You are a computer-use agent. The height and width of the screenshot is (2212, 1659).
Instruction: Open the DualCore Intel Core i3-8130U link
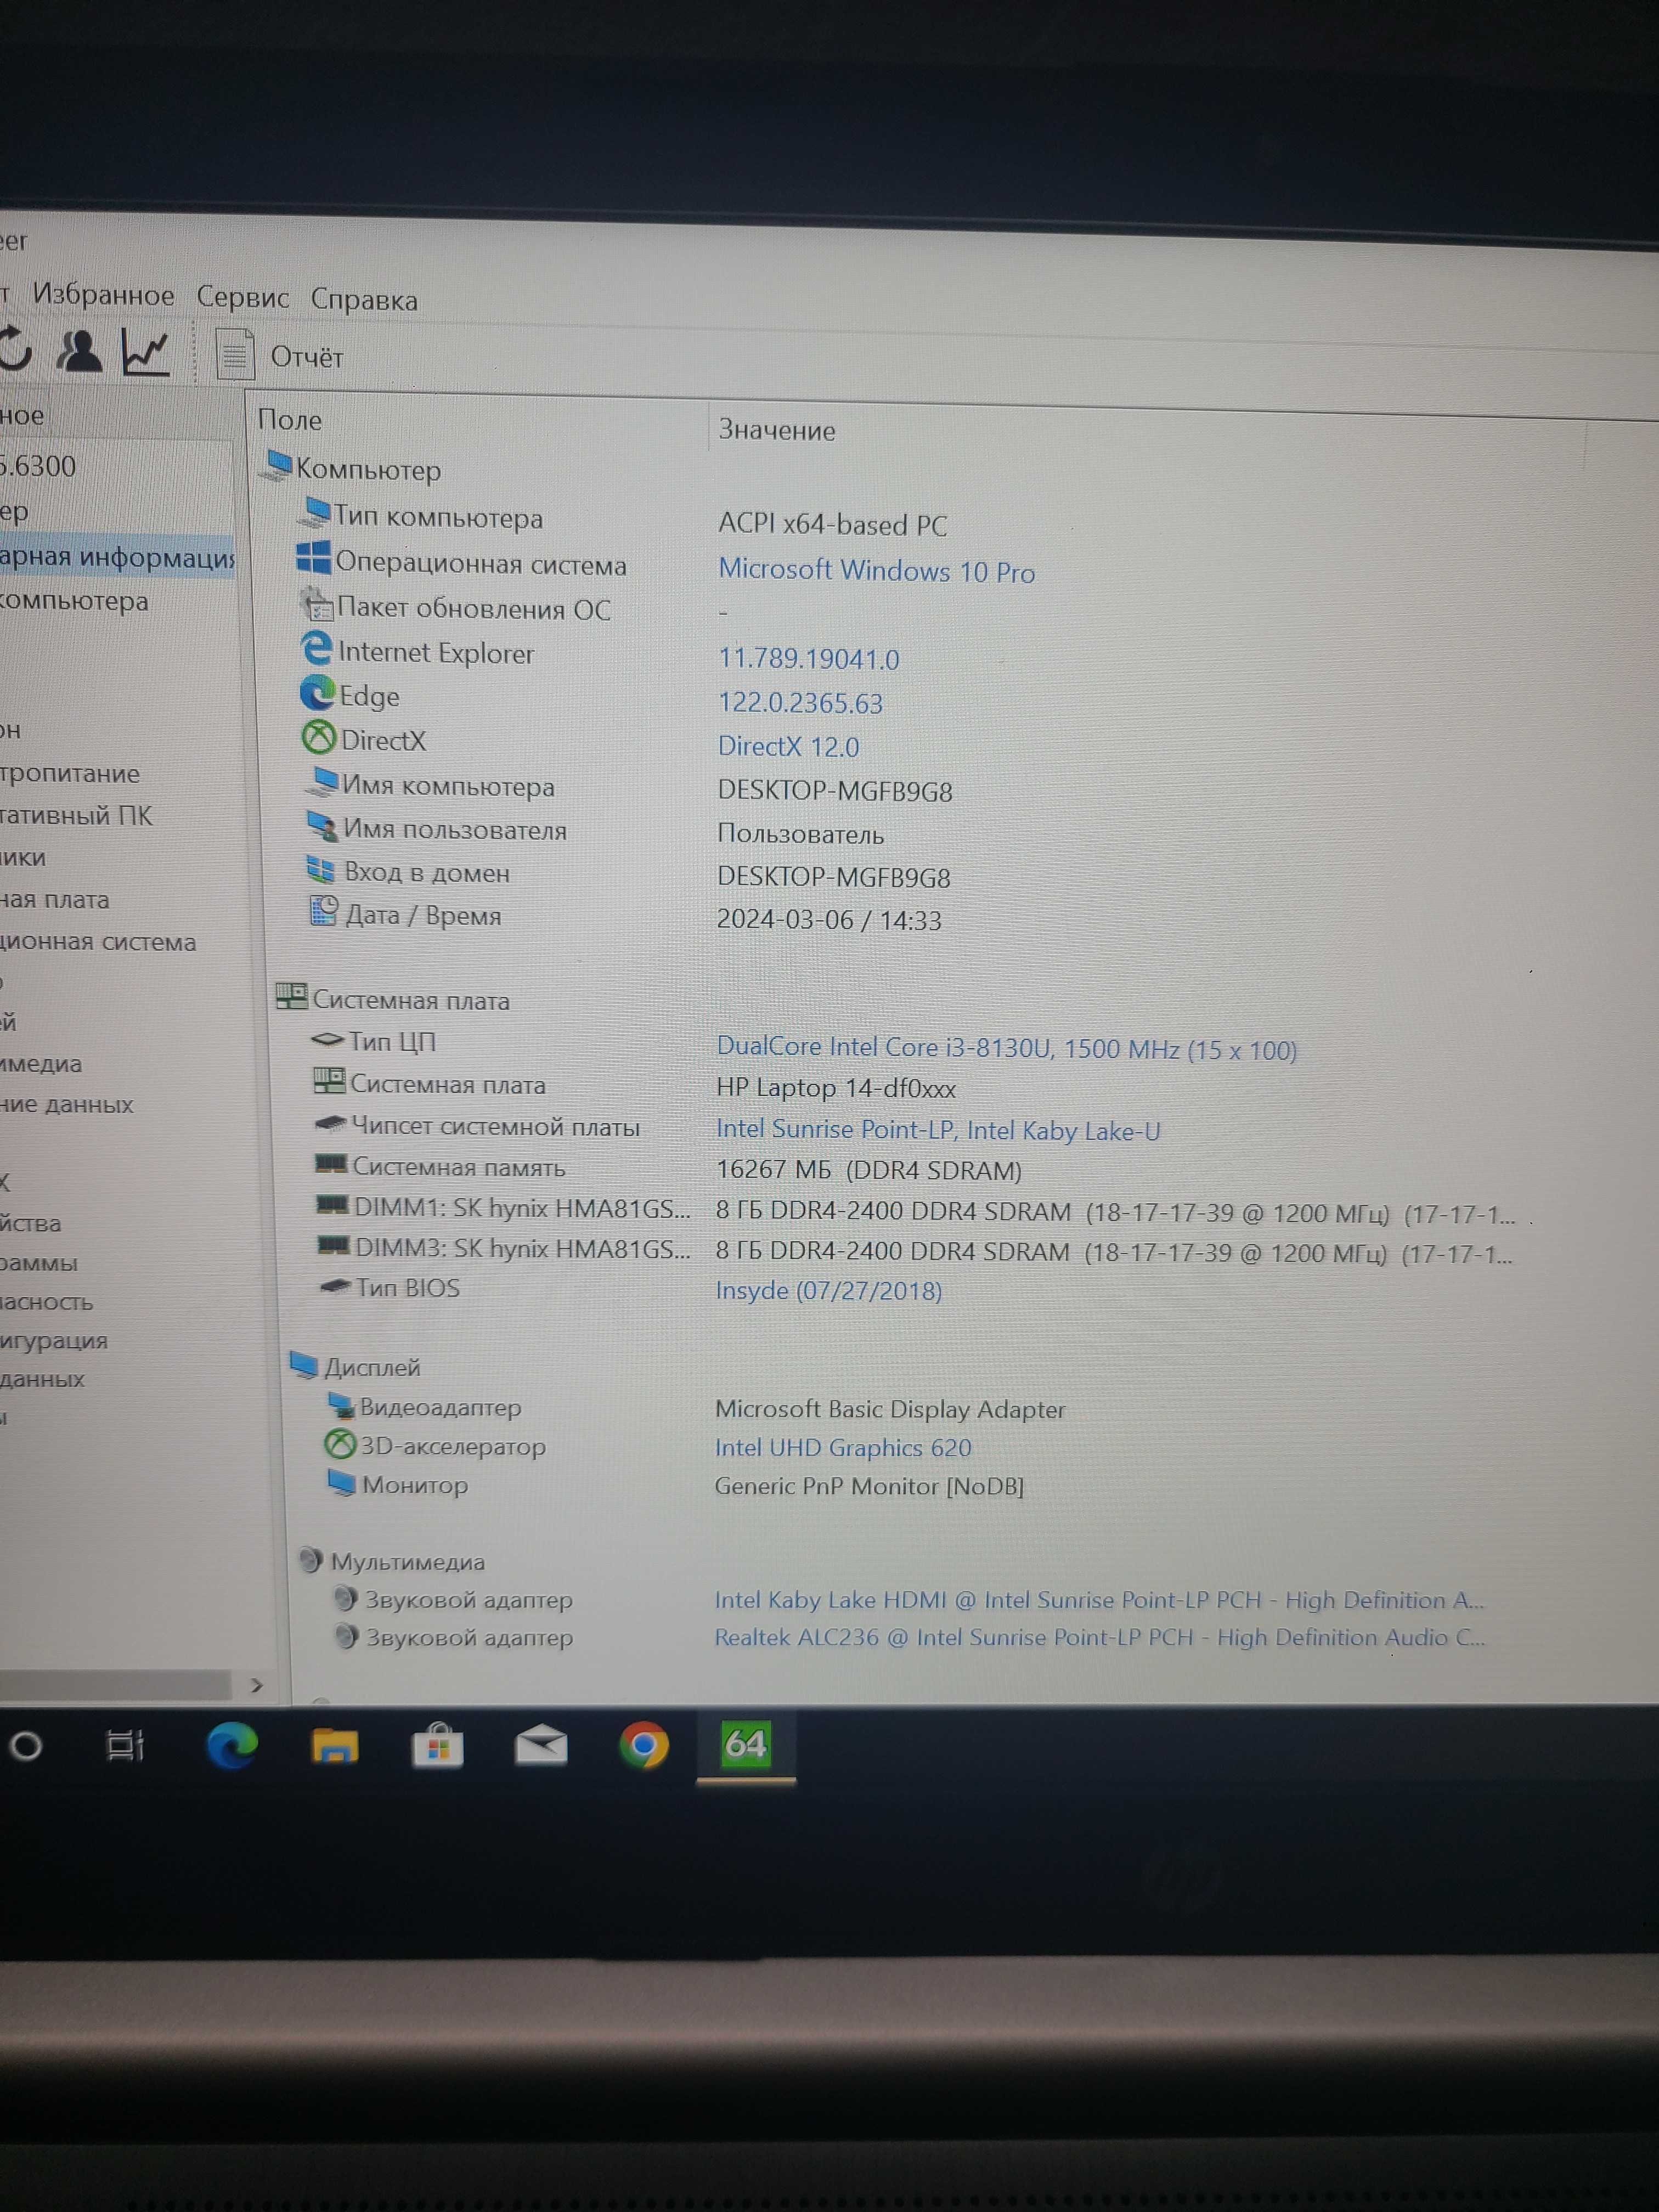1007,1047
